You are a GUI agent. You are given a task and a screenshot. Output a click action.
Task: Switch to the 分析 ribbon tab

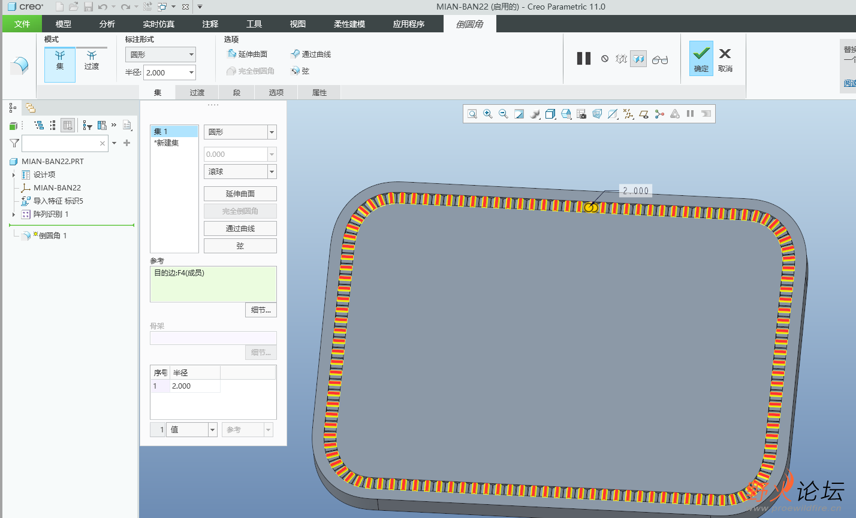[107, 24]
